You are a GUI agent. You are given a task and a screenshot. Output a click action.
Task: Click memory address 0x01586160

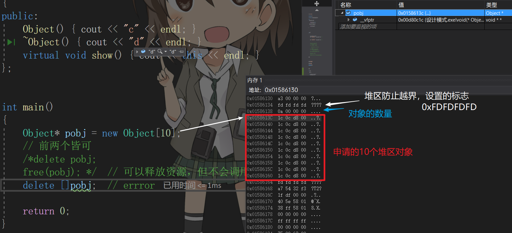pos(260,176)
